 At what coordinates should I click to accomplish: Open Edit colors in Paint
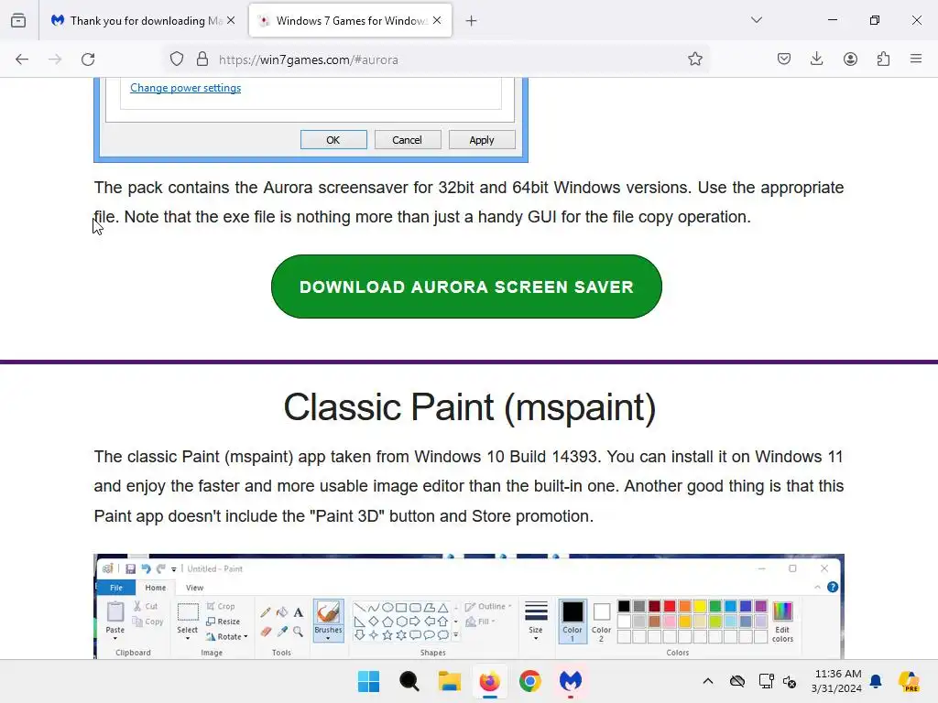[x=782, y=622]
